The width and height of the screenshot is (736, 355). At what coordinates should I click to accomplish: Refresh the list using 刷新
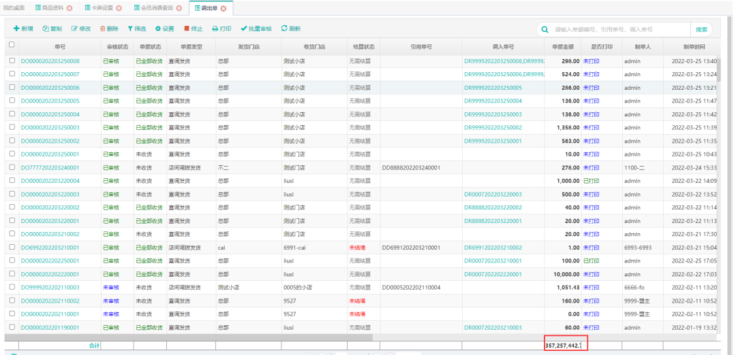point(290,29)
